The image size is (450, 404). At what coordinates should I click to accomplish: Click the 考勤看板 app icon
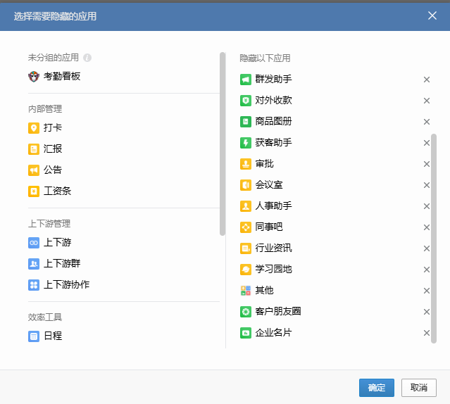(x=34, y=76)
